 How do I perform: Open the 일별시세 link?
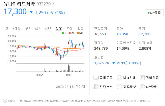129,78
